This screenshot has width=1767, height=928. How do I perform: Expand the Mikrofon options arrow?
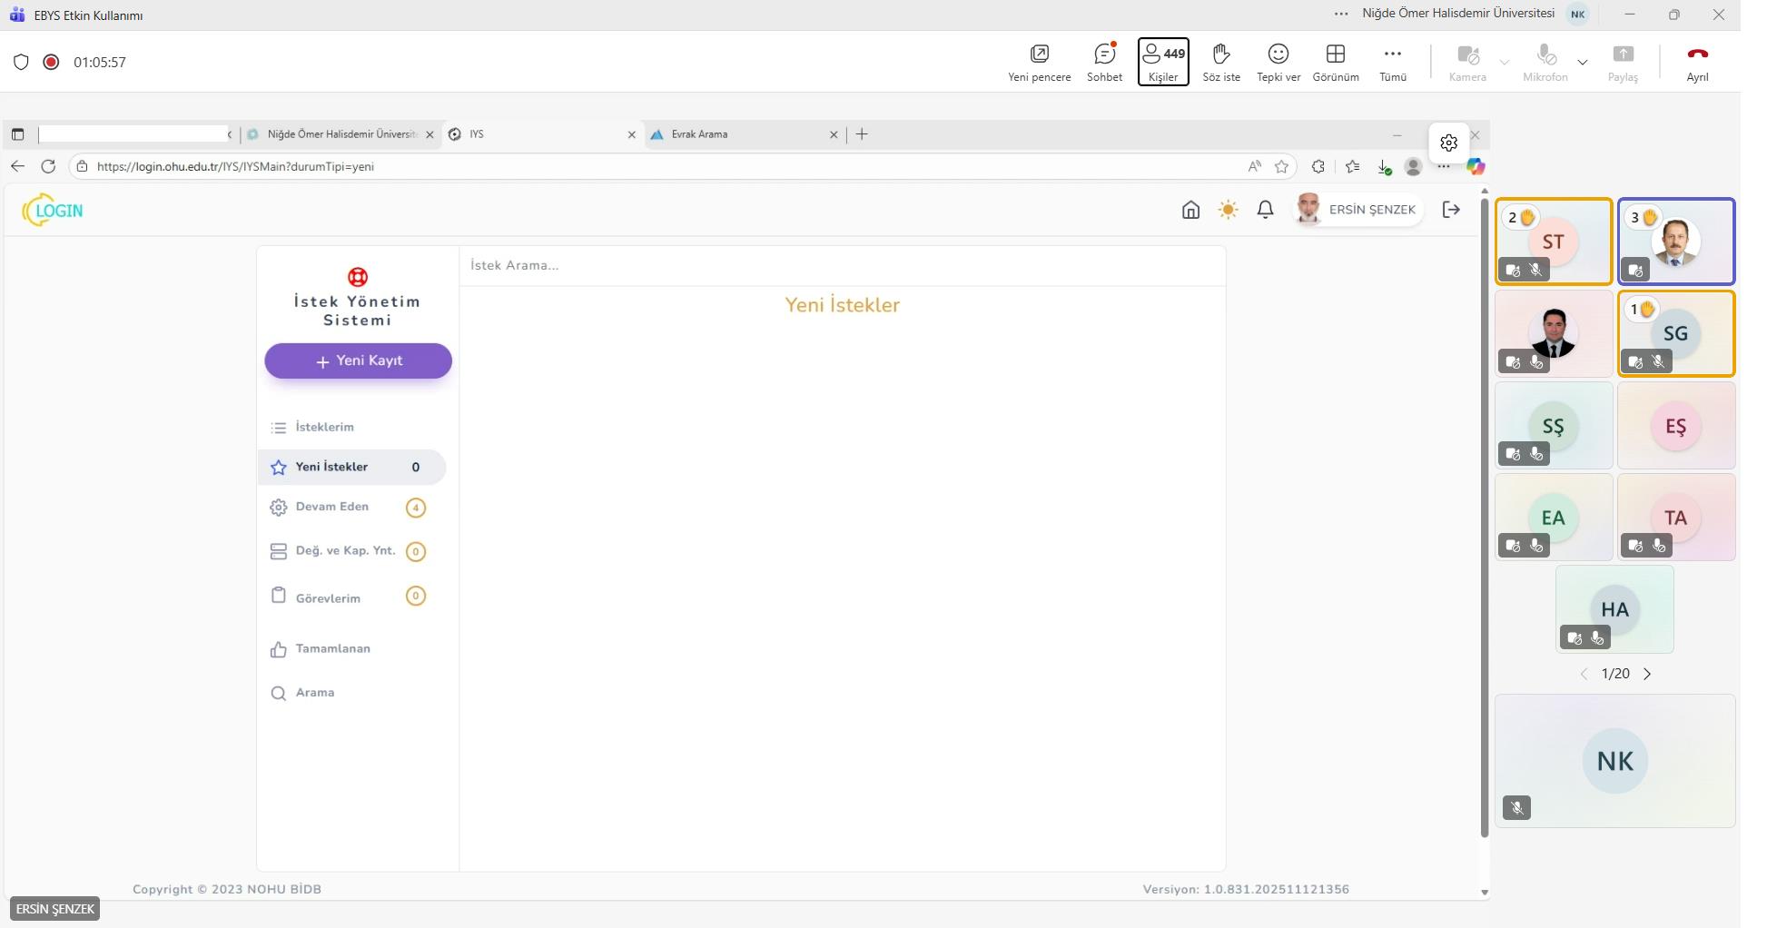[x=1583, y=63]
